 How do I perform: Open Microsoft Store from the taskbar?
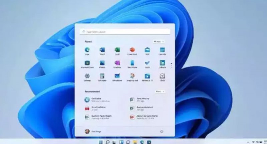tap(149, 142)
